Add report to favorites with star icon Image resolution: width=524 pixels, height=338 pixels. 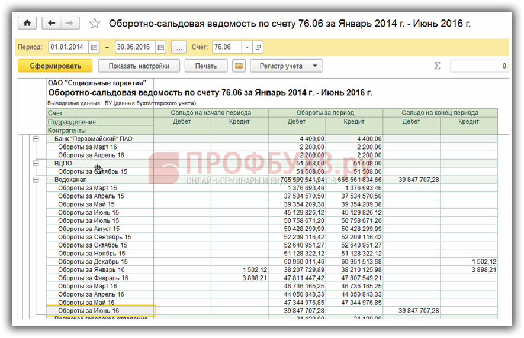click(94, 24)
